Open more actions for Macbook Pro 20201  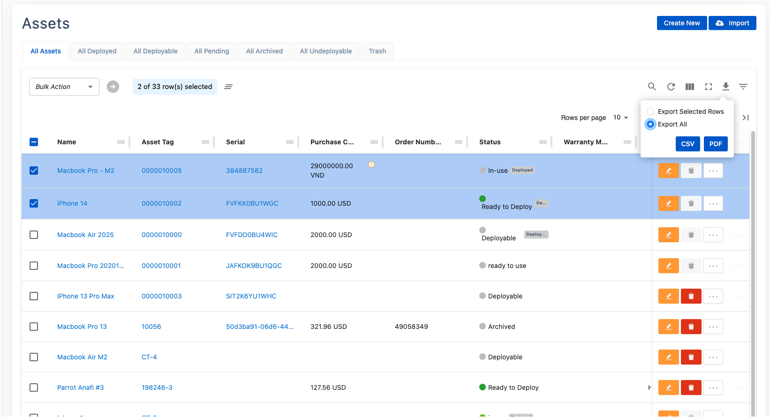click(x=713, y=266)
